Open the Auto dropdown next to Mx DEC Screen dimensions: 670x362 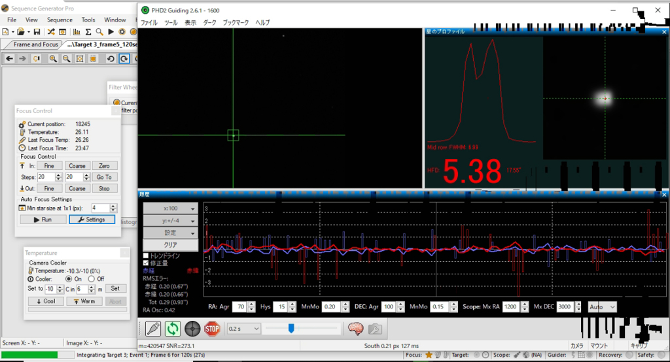(x=602, y=306)
